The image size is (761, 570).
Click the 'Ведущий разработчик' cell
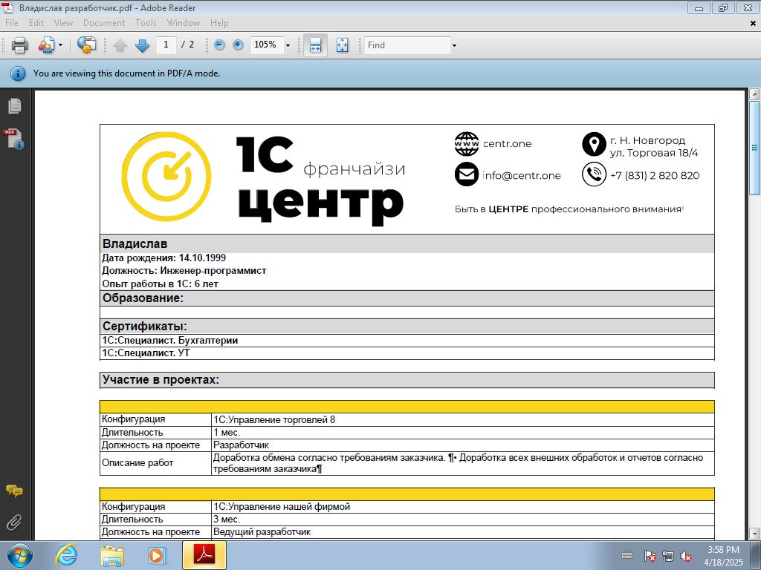click(x=462, y=532)
